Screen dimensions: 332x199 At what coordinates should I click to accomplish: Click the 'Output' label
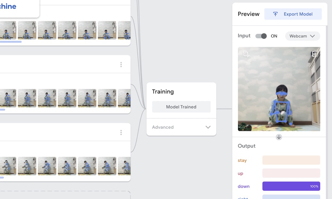click(246, 146)
